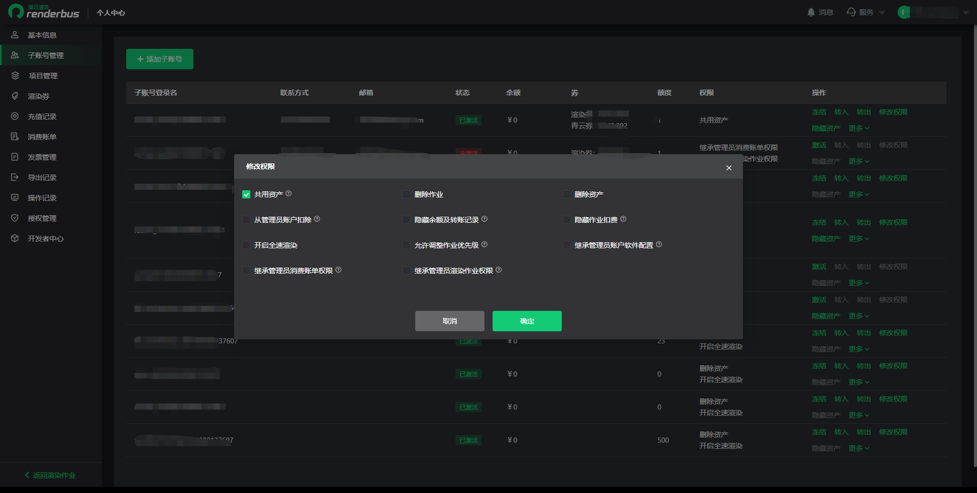Image resolution: width=977 pixels, height=493 pixels.
Task: Enable 隐藏作业扣费 checkbox
Action: [566, 220]
